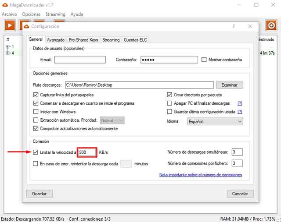
Task: Click the Examinar browse button
Action: point(229,85)
